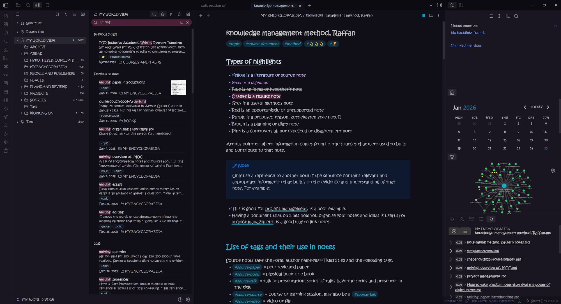Open graph view settings gear

pos(553,171)
